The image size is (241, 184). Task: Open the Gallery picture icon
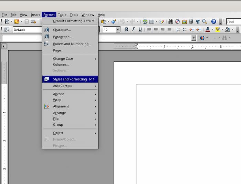pyautogui.click(x=184, y=21)
